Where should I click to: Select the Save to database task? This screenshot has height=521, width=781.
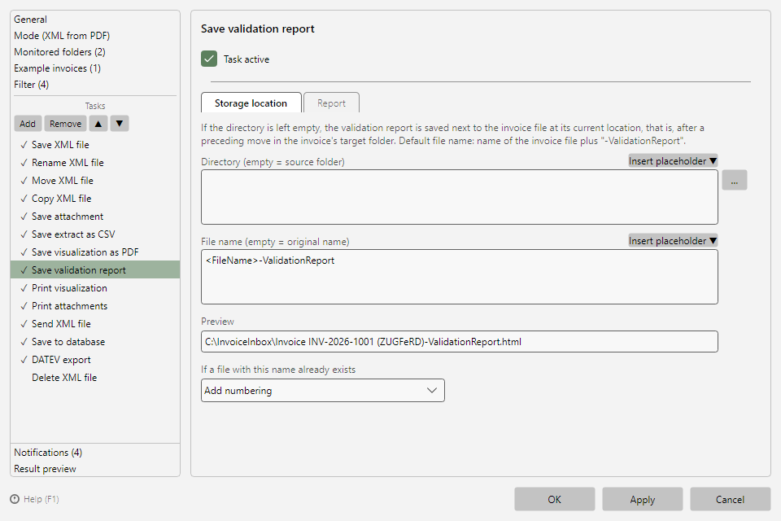(94, 342)
